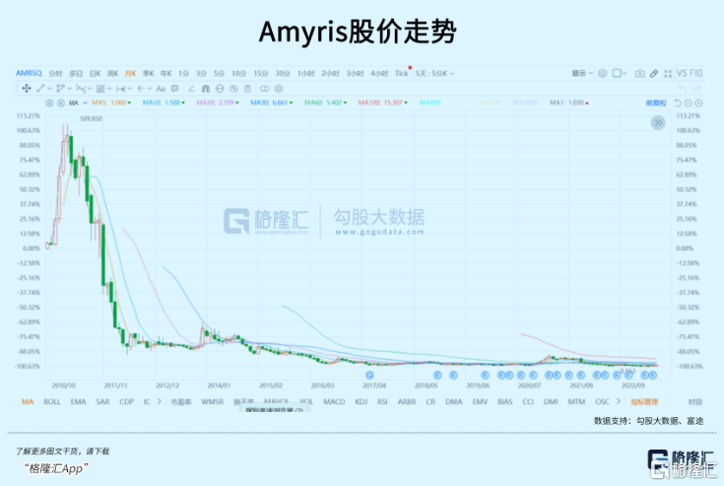Click the MA20 purple line legend
The width and height of the screenshot is (724, 486).
[218, 103]
